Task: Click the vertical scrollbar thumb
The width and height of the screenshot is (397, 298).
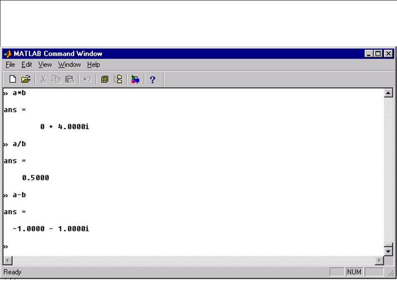Action: (x=388, y=245)
